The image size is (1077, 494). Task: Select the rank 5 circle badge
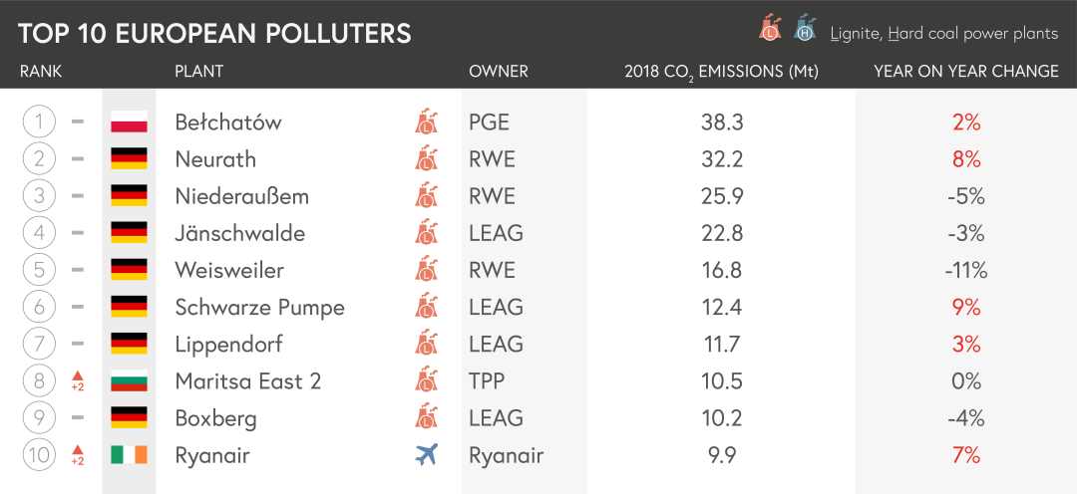click(39, 270)
